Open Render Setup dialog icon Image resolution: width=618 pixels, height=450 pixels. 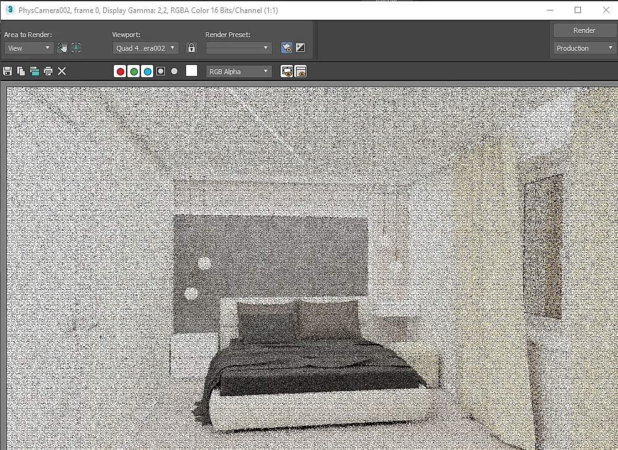[x=287, y=48]
